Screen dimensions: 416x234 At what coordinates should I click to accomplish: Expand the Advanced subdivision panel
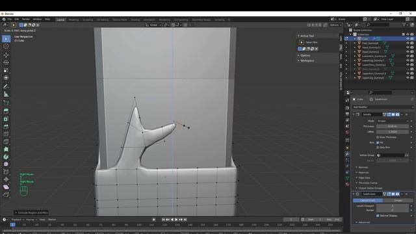click(364, 222)
